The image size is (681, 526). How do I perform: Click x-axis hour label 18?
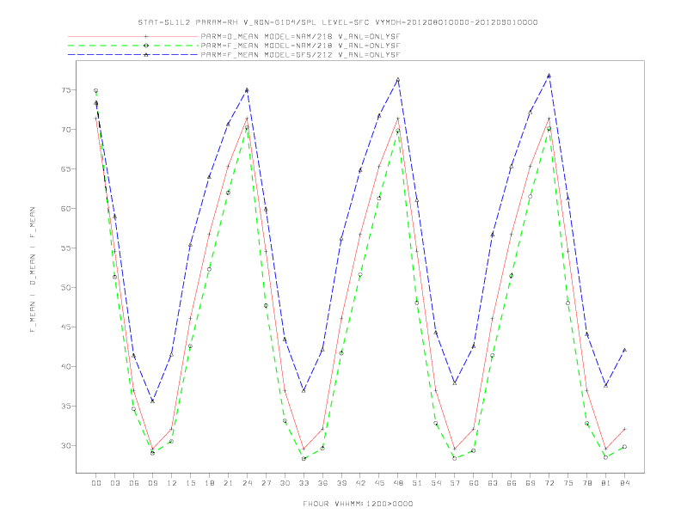(x=209, y=483)
